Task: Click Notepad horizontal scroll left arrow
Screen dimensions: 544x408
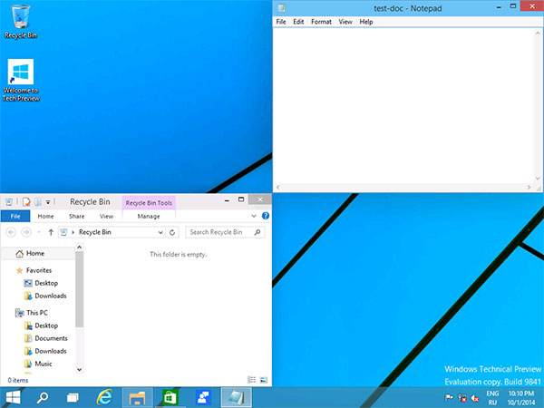Action: tap(278, 188)
